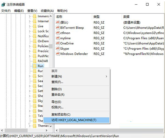Click the Skype string value icon
The height and width of the screenshot is (138, 165).
[58, 48]
